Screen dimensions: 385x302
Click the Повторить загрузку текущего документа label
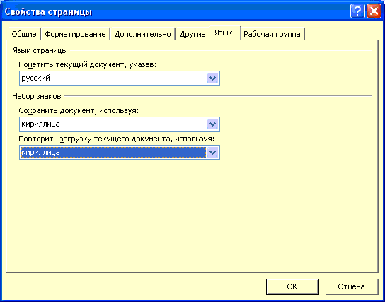click(116, 139)
